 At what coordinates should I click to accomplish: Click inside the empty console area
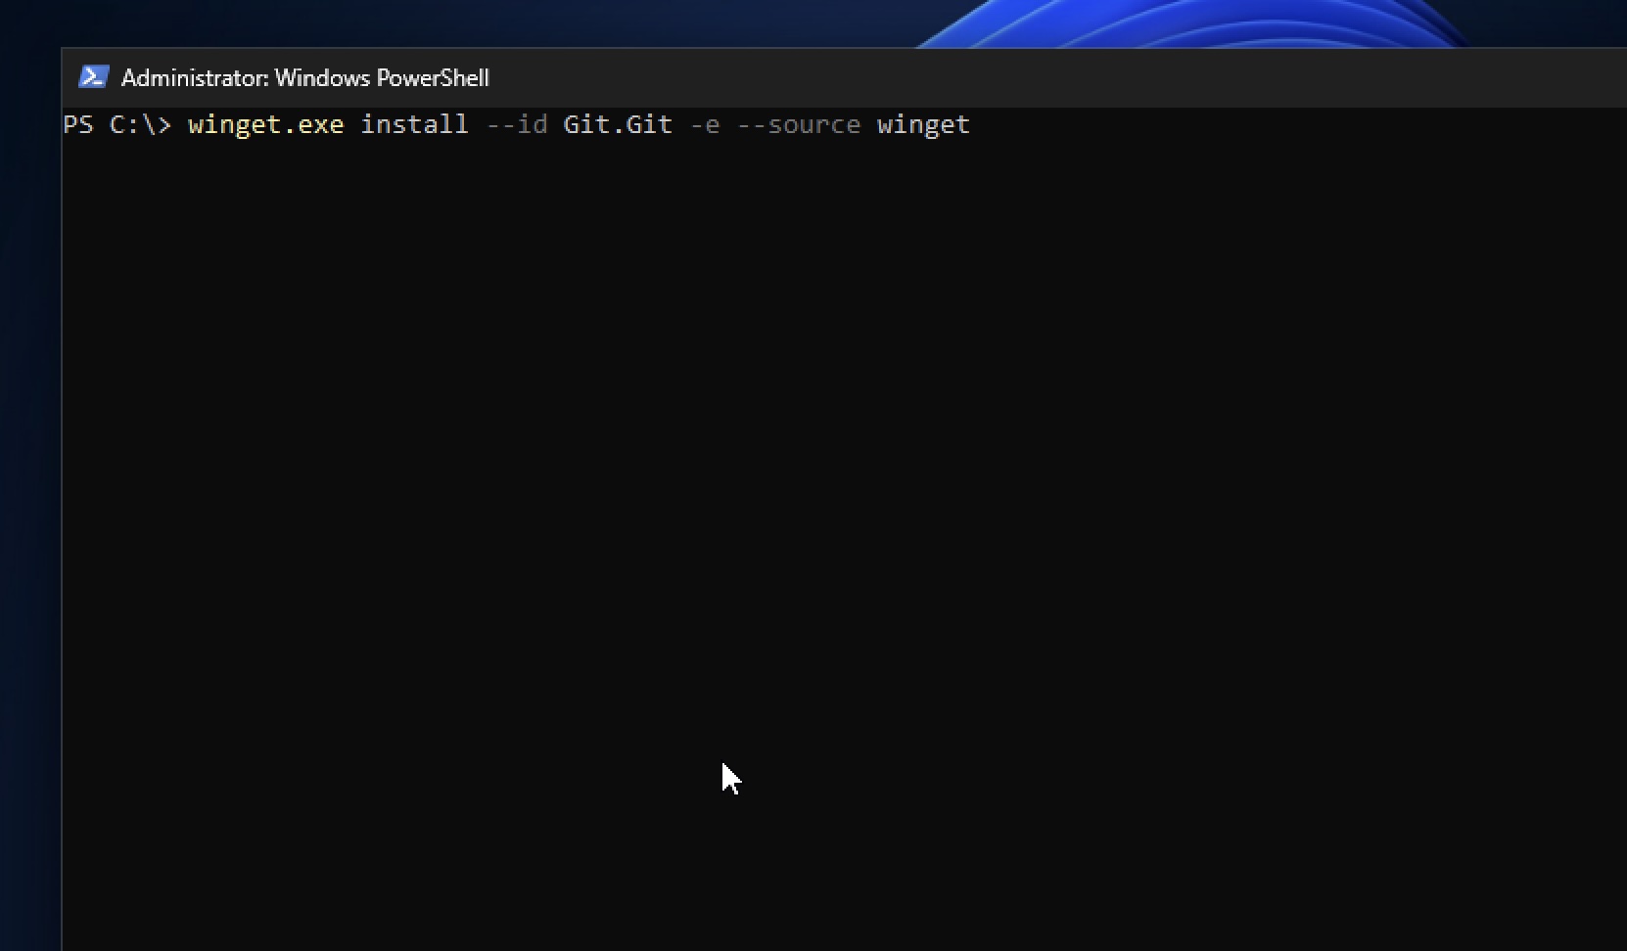tap(783, 440)
